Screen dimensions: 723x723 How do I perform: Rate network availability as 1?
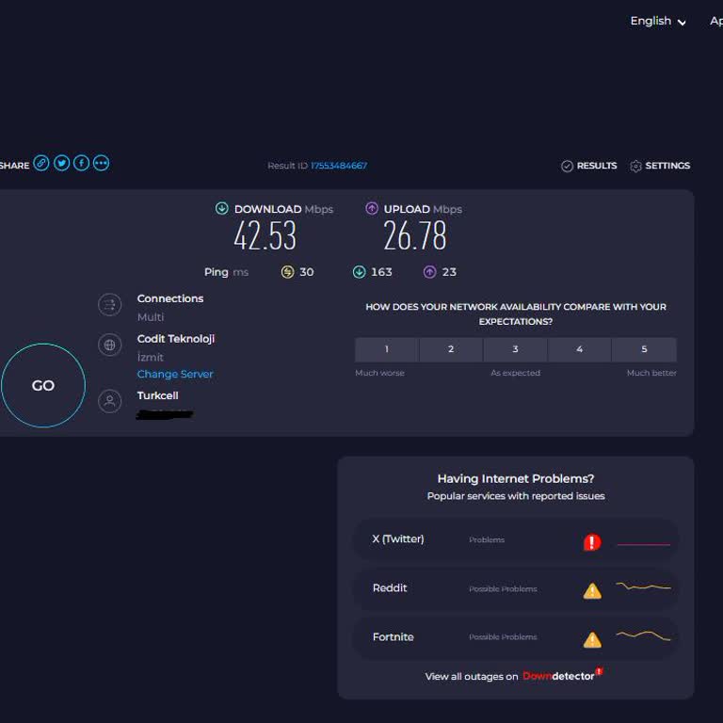[387, 349]
